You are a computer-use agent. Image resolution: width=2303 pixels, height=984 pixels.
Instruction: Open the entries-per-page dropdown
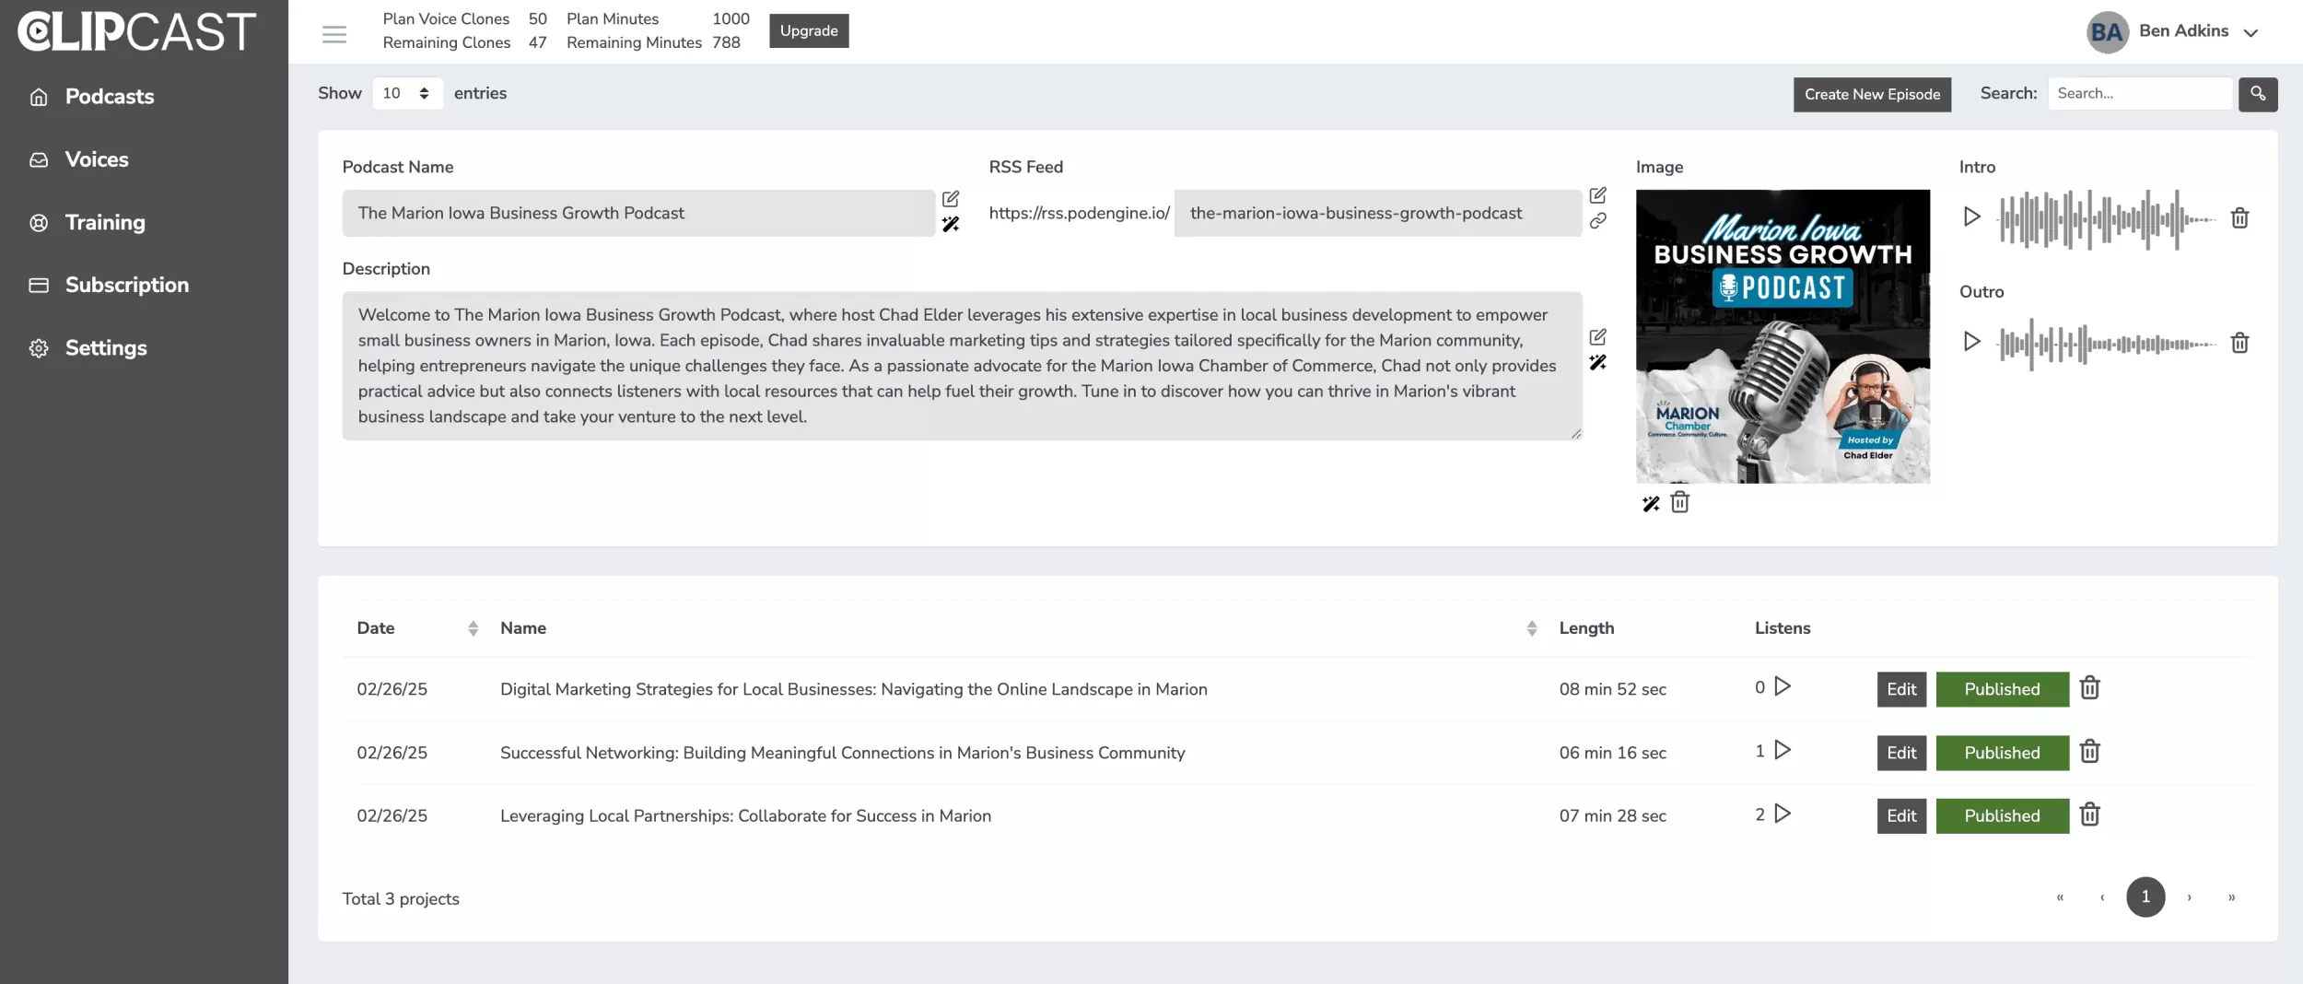tap(406, 93)
